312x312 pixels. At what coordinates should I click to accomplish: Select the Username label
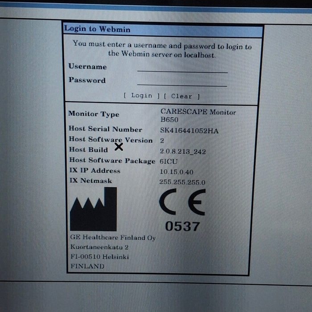(87, 67)
